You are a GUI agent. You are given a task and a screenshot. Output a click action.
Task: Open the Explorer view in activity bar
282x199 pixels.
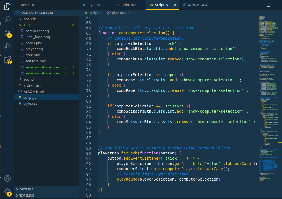coord(7,7)
